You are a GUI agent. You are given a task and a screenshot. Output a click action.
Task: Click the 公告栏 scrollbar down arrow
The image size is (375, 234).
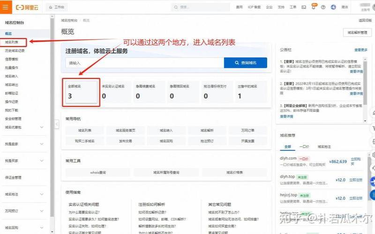tap(365, 121)
